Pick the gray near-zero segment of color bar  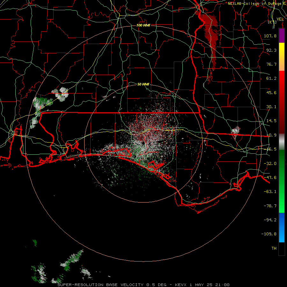282,142
